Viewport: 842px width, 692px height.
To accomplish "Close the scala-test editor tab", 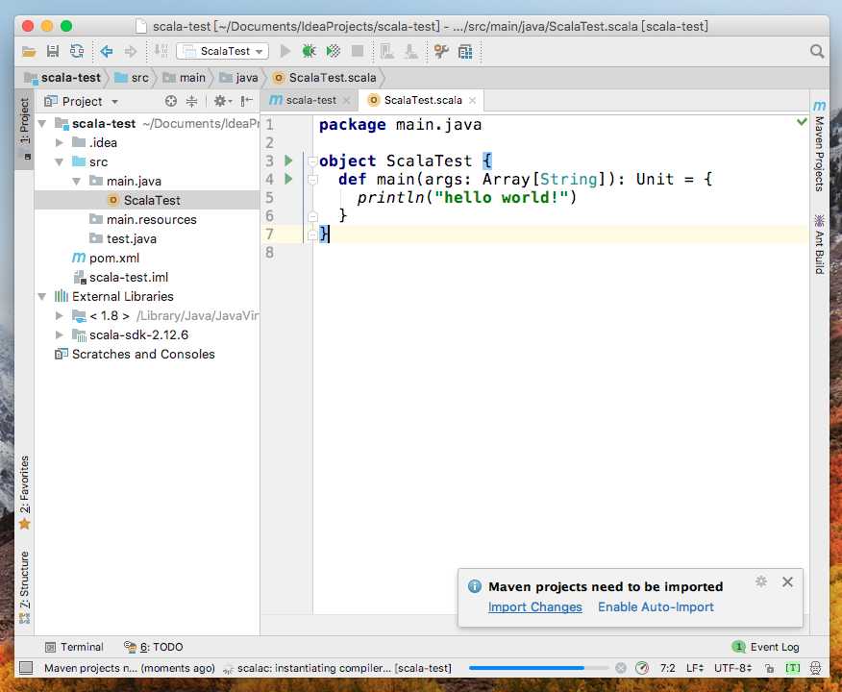I will pos(346,100).
